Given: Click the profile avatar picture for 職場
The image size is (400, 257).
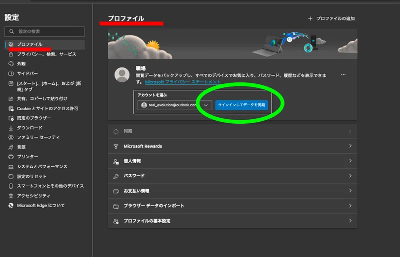Looking at the screenshot, I should 122,75.
